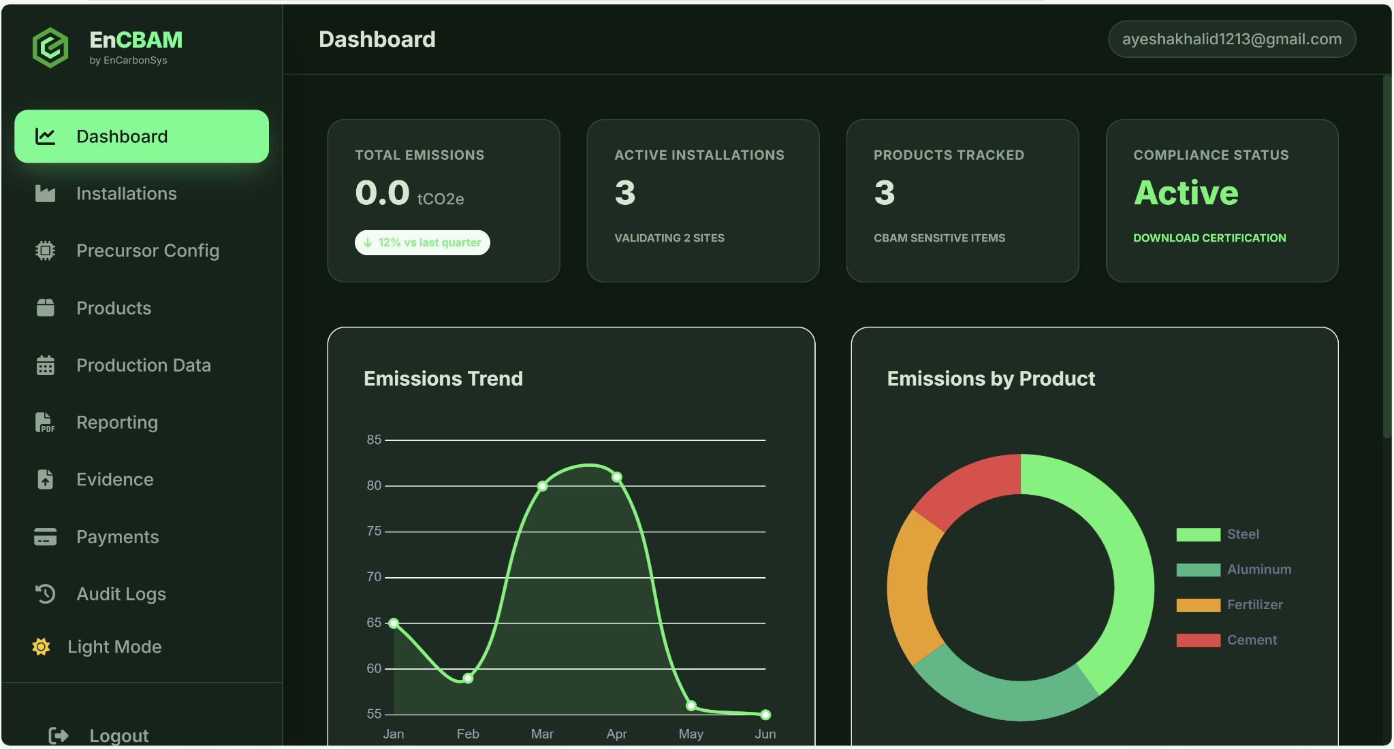Click the Download Certification link
This screenshot has height=750, width=1394.
(x=1209, y=238)
